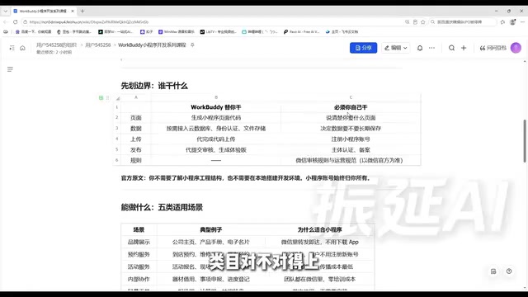Click the green sheet icon beside the table
Viewport: 528px width, 297px height.
coord(101,97)
